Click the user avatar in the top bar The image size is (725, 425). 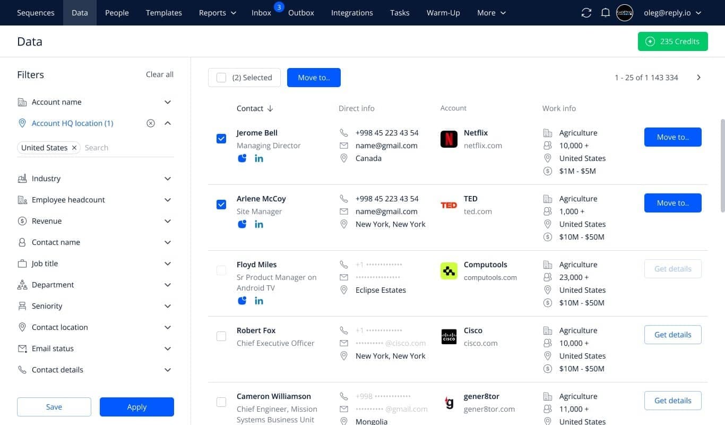(x=625, y=12)
